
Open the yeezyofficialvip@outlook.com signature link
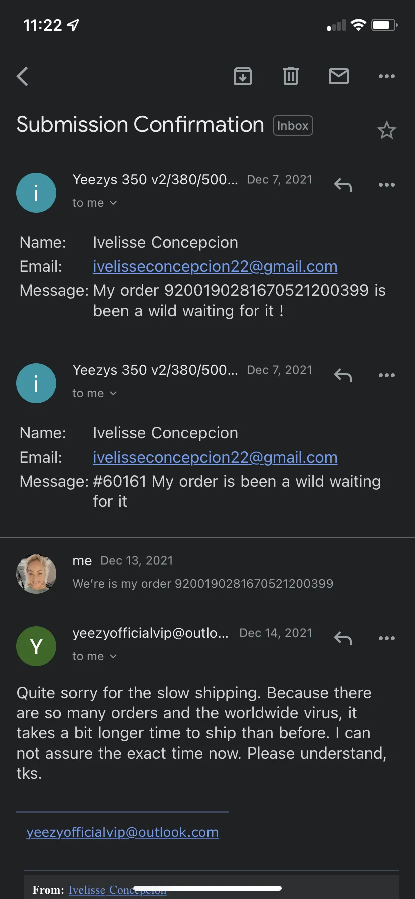(122, 832)
